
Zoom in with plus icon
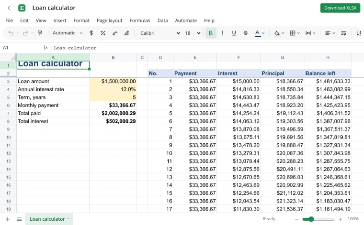[x=341, y=219]
